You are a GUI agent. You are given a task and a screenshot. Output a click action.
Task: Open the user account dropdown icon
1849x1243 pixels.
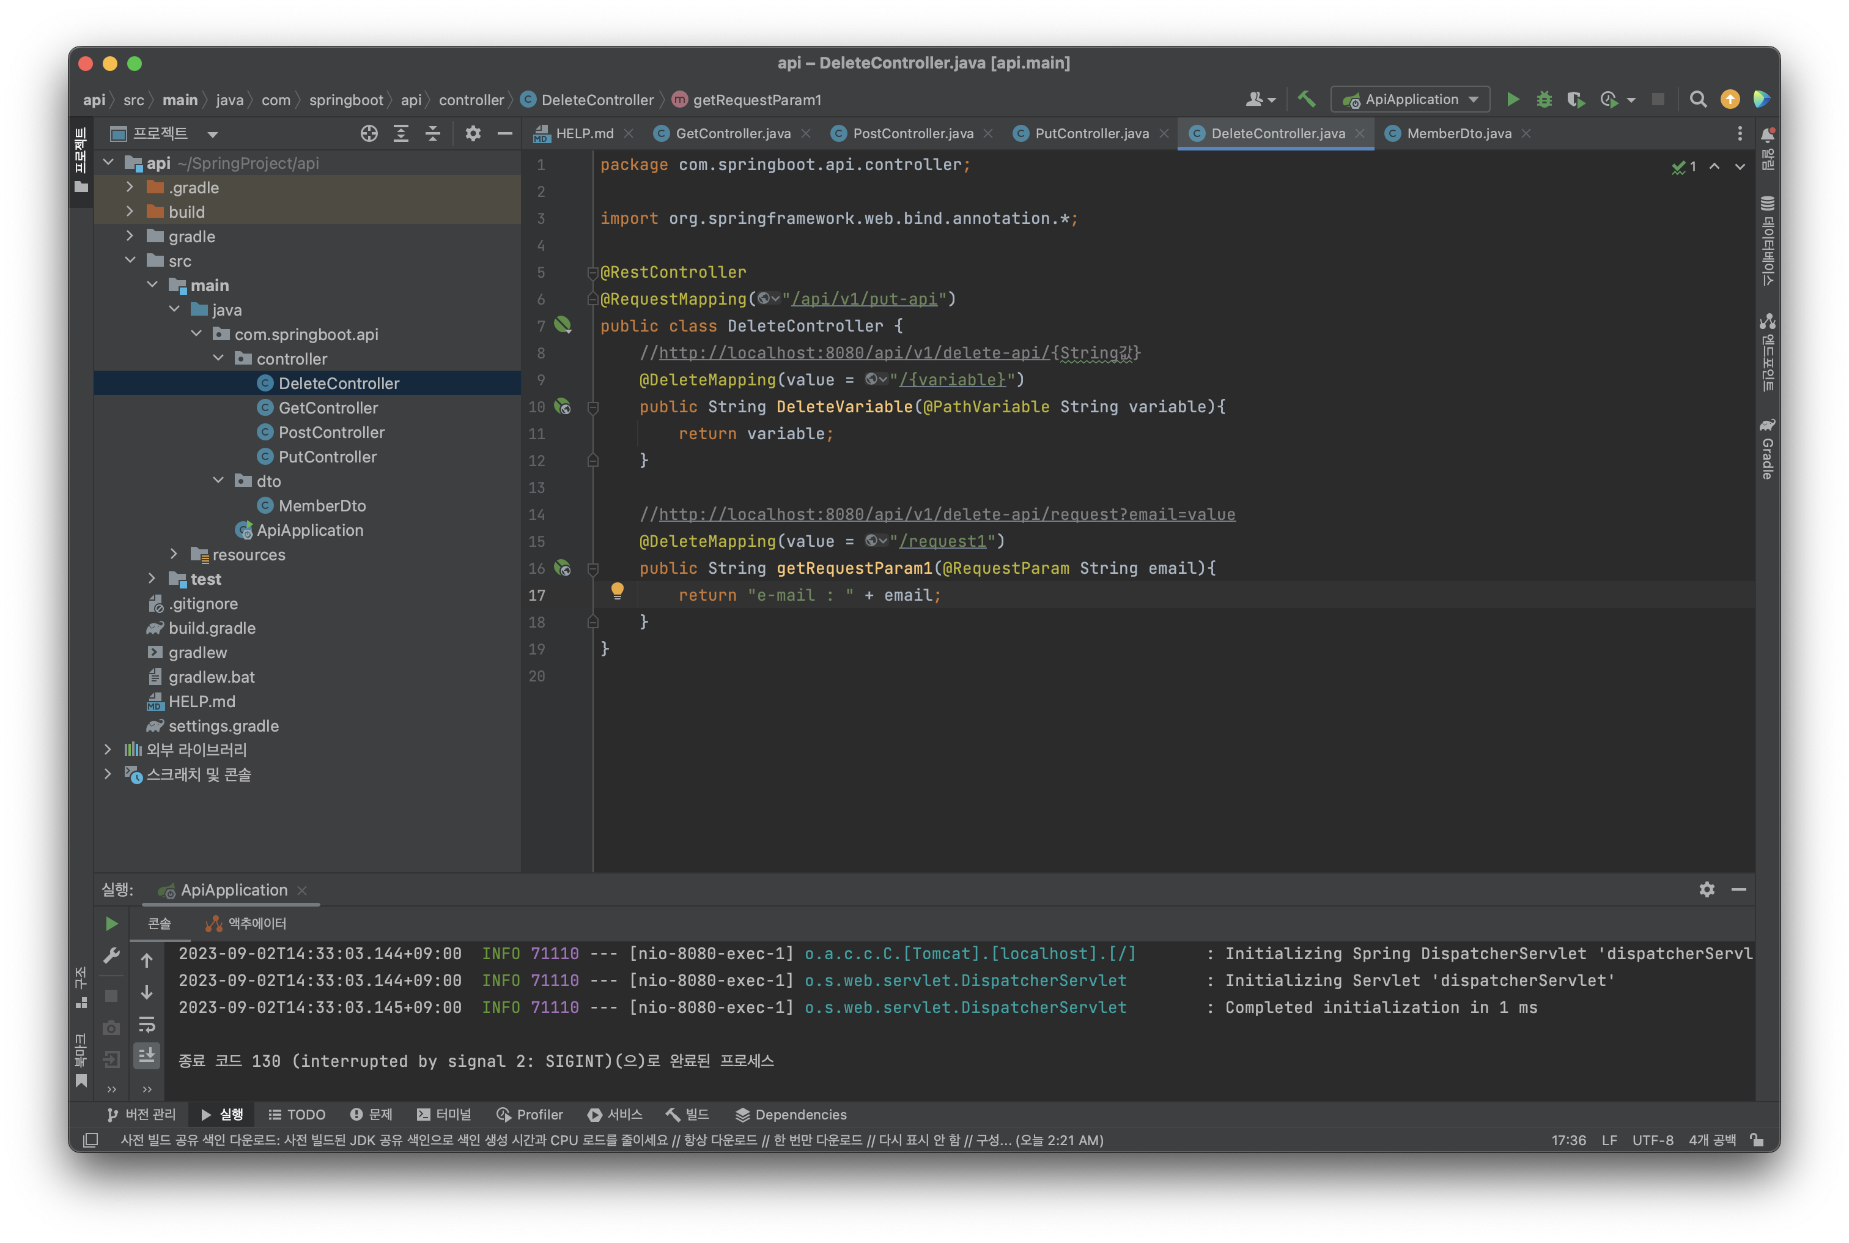pyautogui.click(x=1260, y=100)
